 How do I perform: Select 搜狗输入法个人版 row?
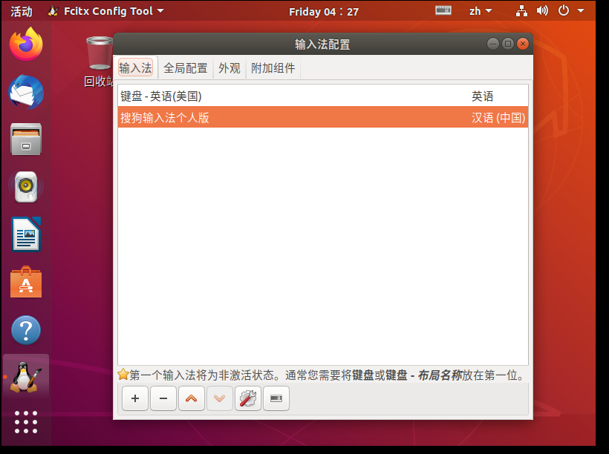(x=323, y=117)
